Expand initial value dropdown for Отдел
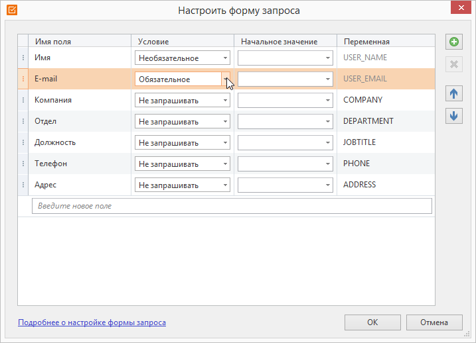This screenshot has height=343, width=476. coord(285,121)
